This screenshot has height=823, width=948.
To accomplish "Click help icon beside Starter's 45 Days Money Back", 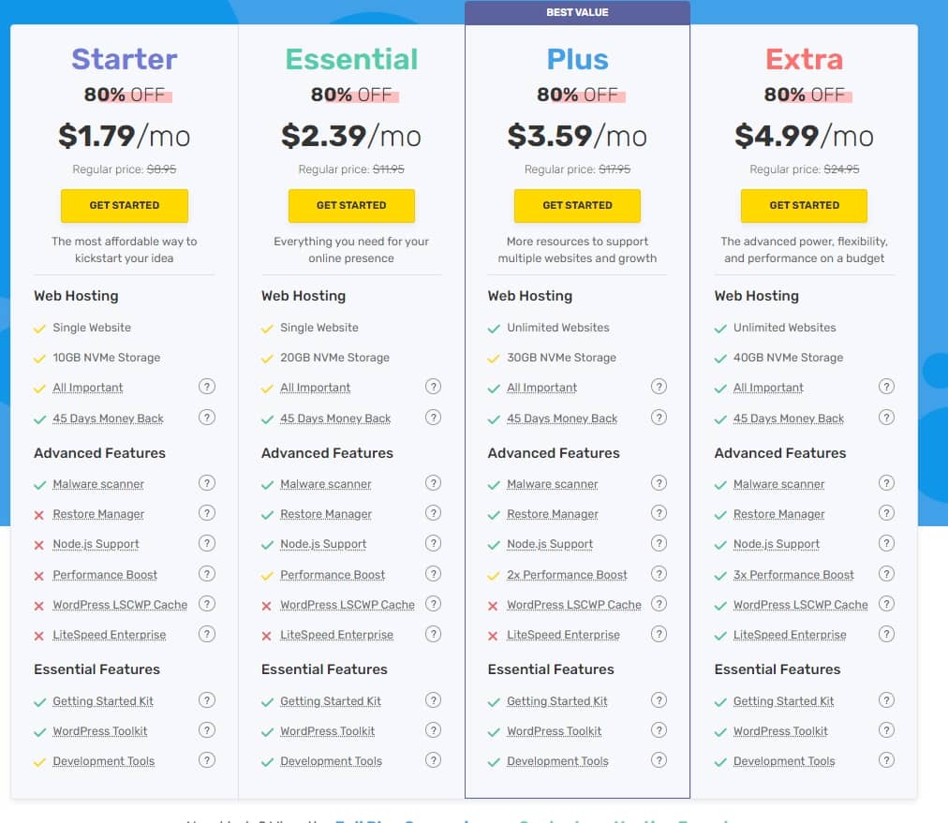I will [x=207, y=418].
